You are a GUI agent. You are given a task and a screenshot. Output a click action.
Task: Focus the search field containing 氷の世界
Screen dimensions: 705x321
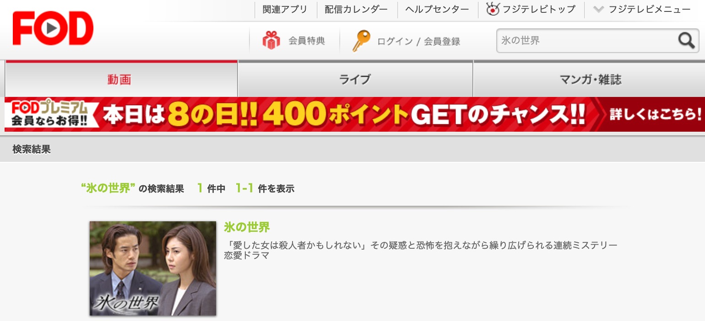tap(586, 41)
